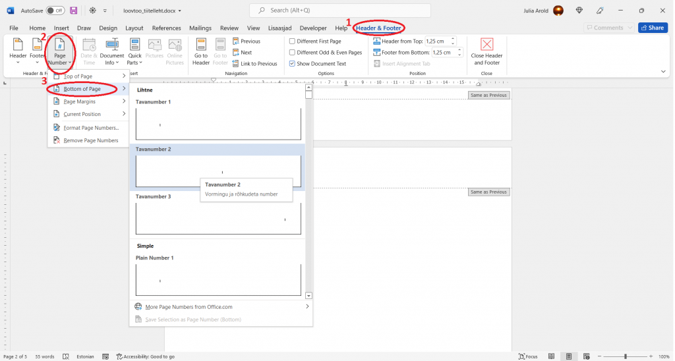Click Estonian language indicator
The image size is (675, 361).
coord(85,356)
